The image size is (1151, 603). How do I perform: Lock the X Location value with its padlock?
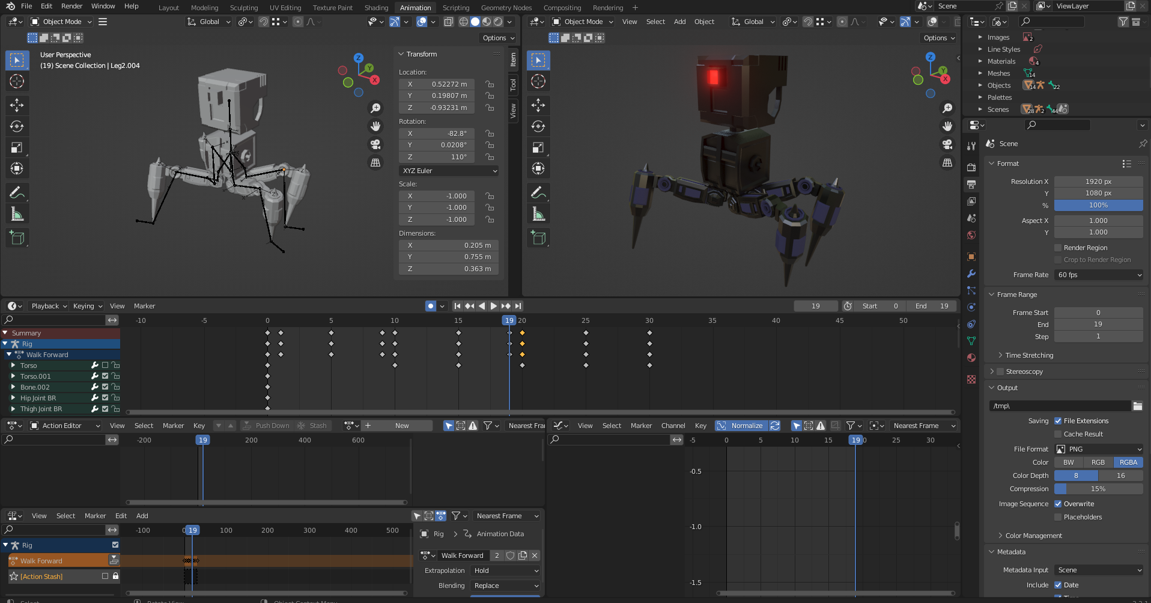(x=490, y=84)
